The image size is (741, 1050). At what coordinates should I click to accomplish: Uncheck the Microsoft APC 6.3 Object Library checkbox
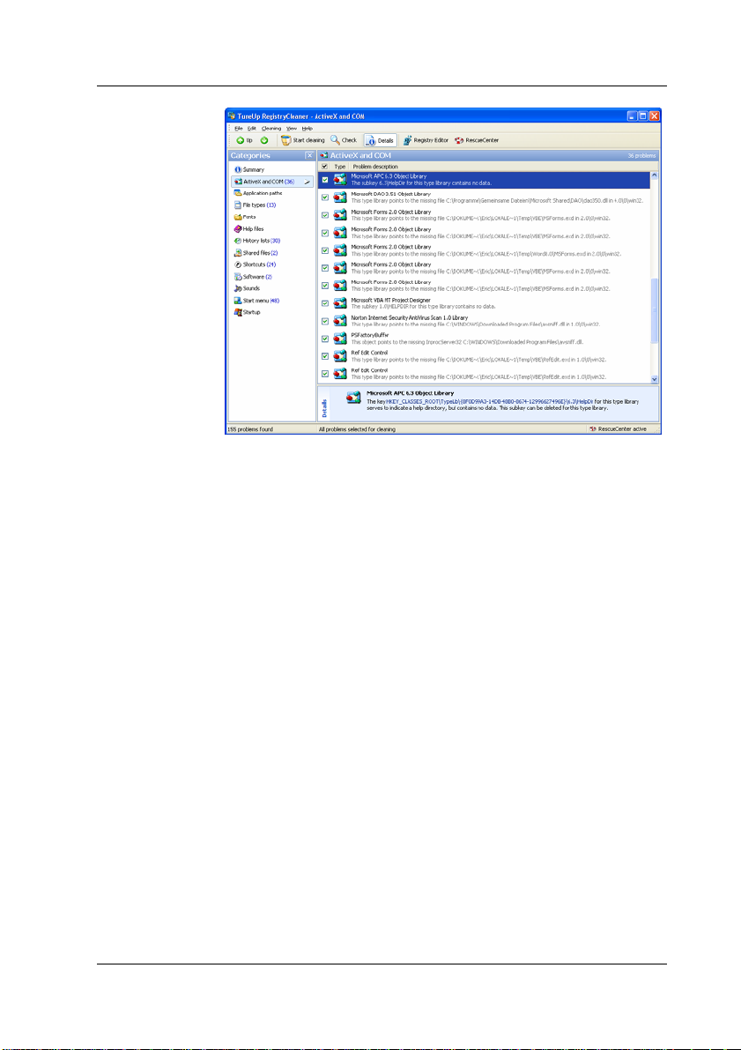click(324, 180)
